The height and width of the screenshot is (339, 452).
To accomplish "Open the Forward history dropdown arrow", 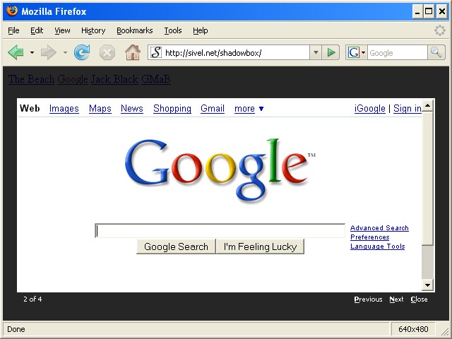I will point(65,52).
